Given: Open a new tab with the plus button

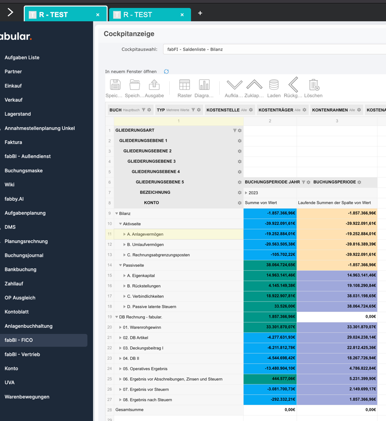Looking at the screenshot, I should click(x=200, y=13).
